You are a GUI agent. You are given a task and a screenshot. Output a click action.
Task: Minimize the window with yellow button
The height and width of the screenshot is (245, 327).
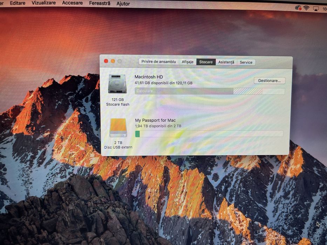113,61
